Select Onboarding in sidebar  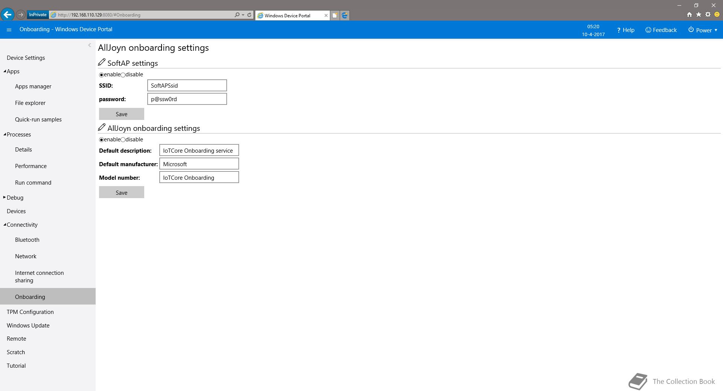(x=48, y=296)
